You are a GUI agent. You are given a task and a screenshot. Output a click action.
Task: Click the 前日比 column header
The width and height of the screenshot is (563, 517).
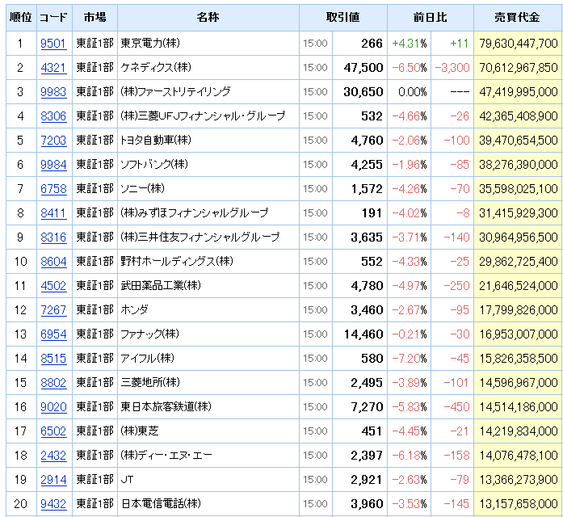[x=431, y=17]
